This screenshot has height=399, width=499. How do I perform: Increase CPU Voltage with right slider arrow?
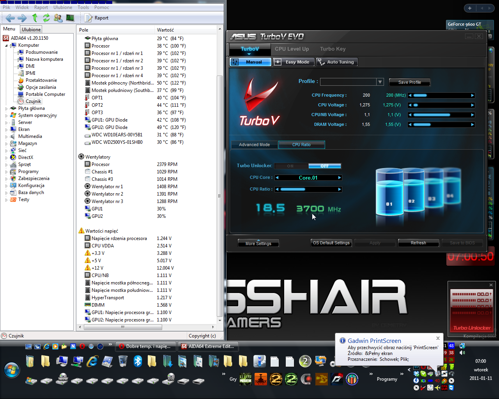point(472,105)
